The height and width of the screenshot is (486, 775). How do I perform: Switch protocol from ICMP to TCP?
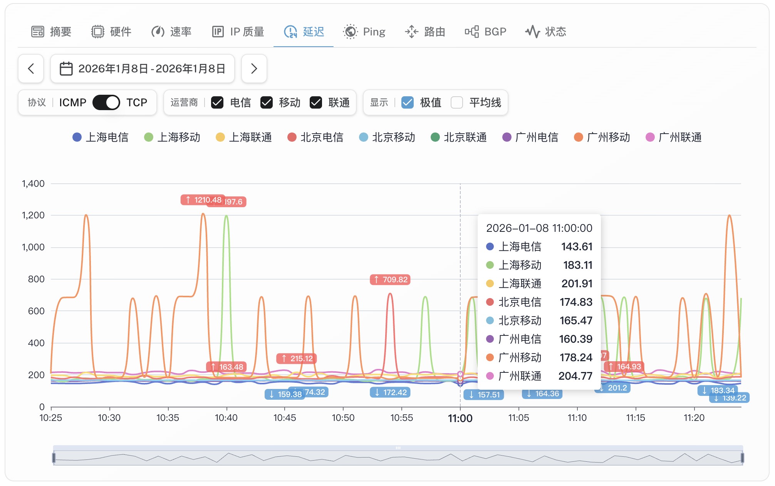pyautogui.click(x=106, y=102)
